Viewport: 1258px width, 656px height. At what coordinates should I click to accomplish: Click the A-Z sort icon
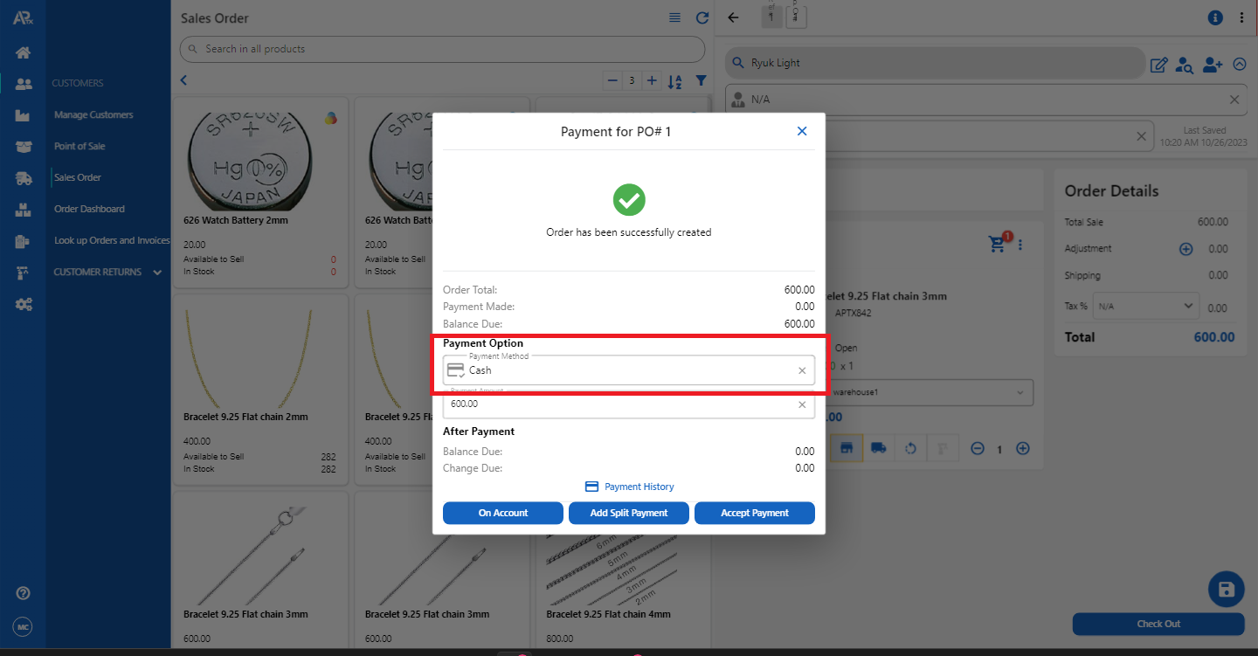tap(674, 81)
